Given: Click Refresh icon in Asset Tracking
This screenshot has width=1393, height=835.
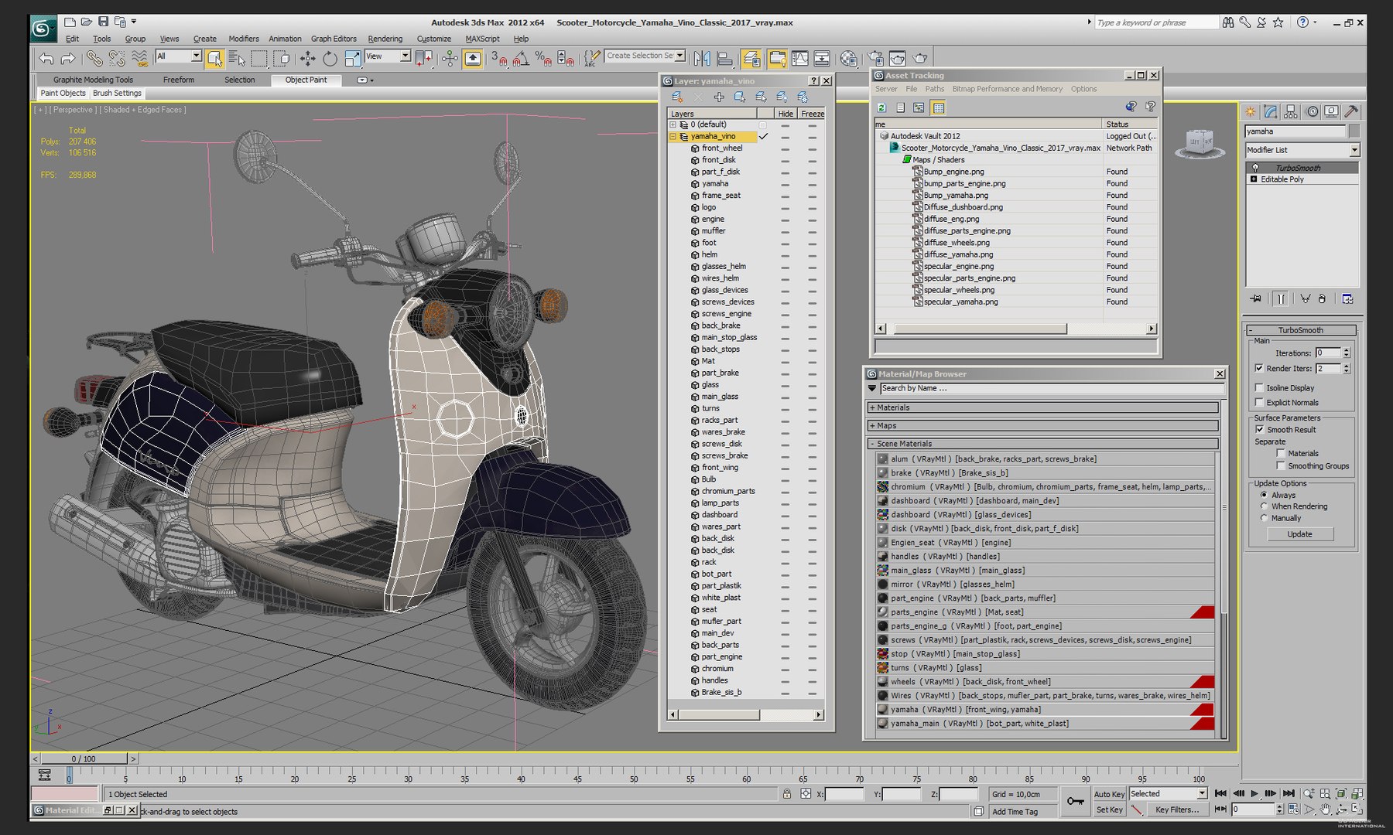Looking at the screenshot, I should tap(881, 107).
